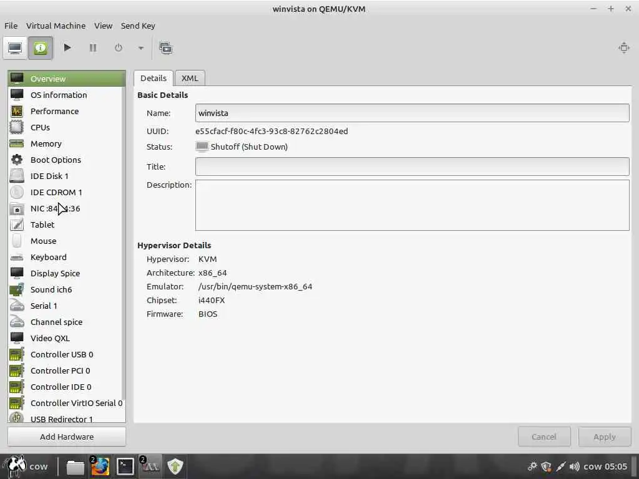Select Sound ich6 entry
This screenshot has width=639, height=479.
66,289
